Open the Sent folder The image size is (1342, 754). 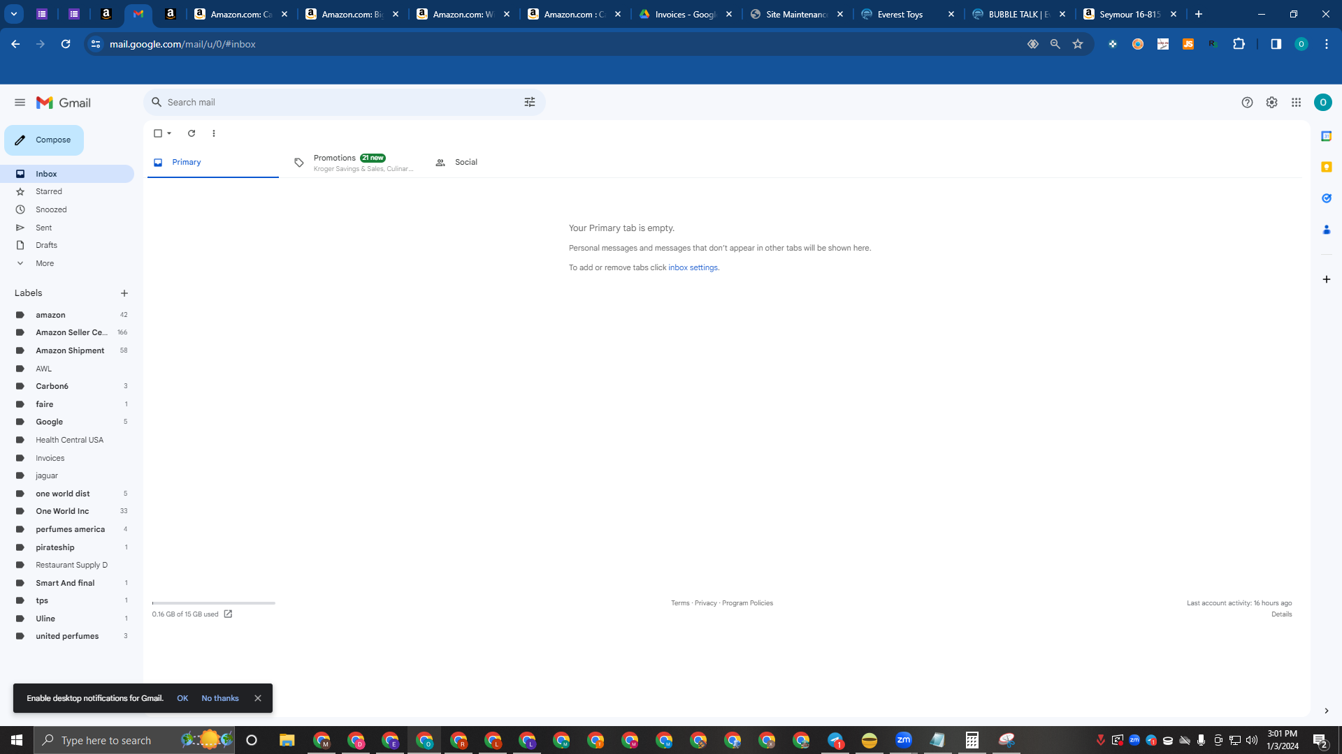[x=67, y=228]
